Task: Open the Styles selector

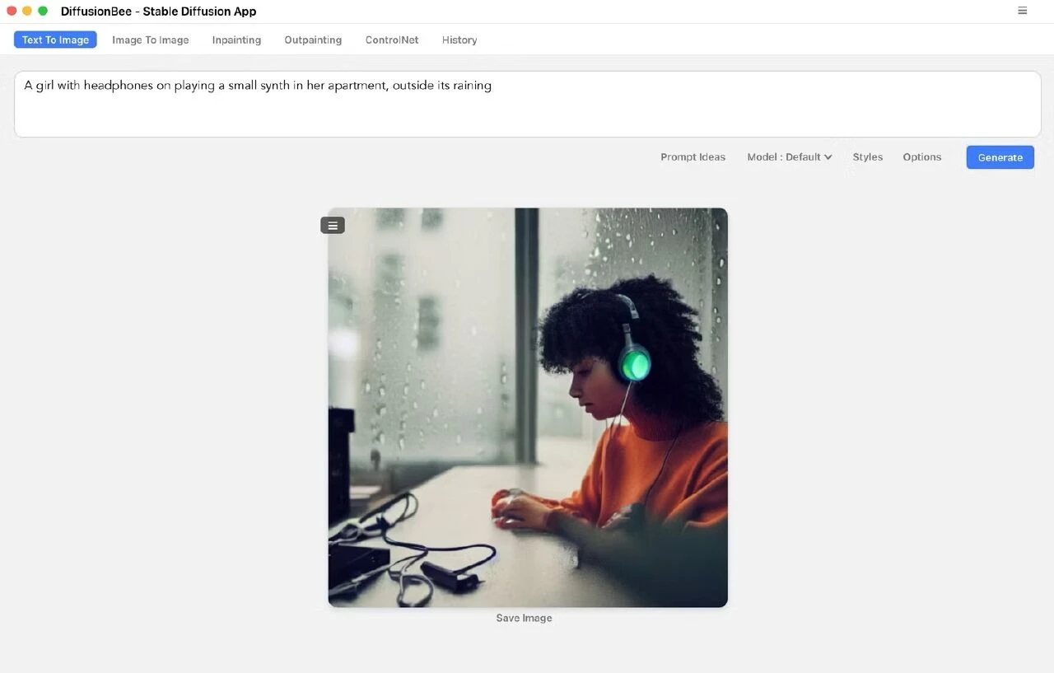Action: tap(867, 157)
